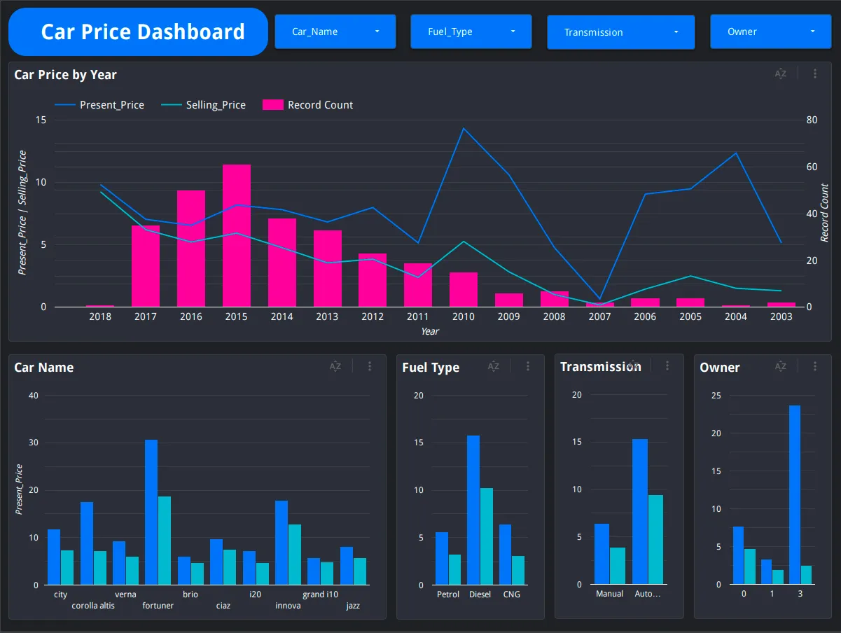
Task: Select the 2010 Record Count bar
Action: coord(464,289)
